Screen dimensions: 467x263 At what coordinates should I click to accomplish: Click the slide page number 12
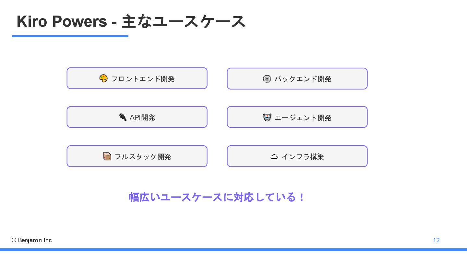pyautogui.click(x=436, y=240)
